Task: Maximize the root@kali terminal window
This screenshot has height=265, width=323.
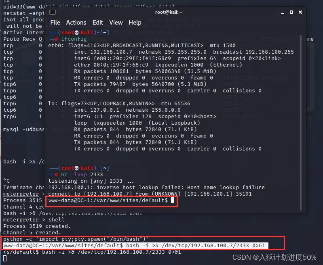Action: coord(291,12)
